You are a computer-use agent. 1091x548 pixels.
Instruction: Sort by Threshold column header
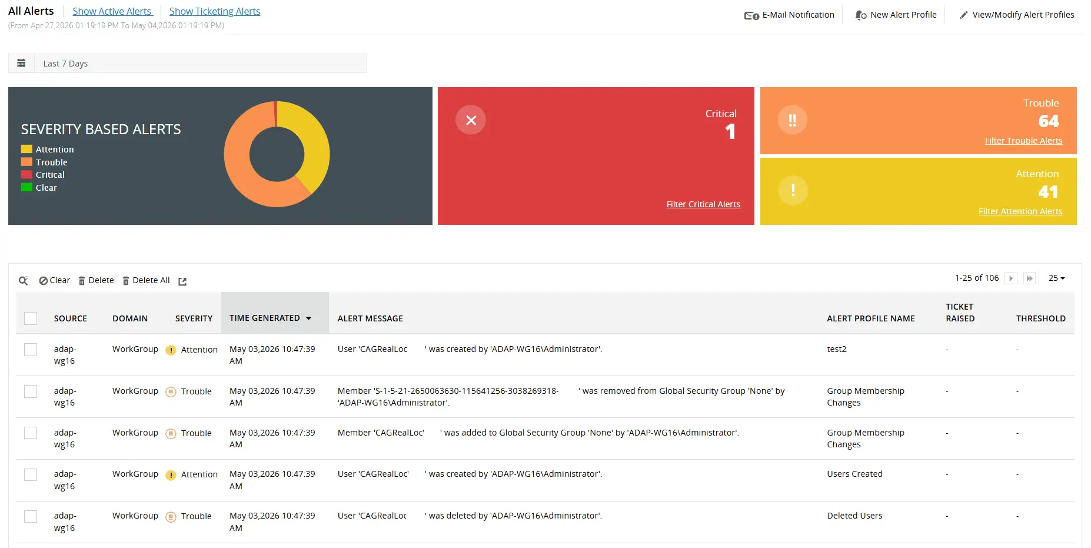click(x=1040, y=318)
